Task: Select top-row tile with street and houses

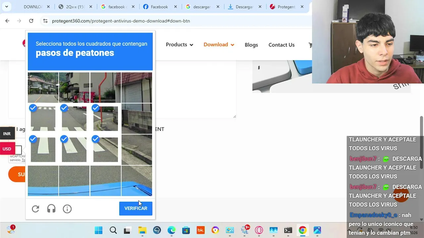Action: (x=43, y=88)
